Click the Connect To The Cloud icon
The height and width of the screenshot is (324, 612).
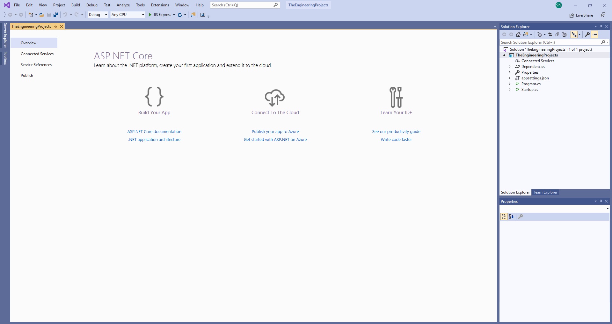coord(275,98)
